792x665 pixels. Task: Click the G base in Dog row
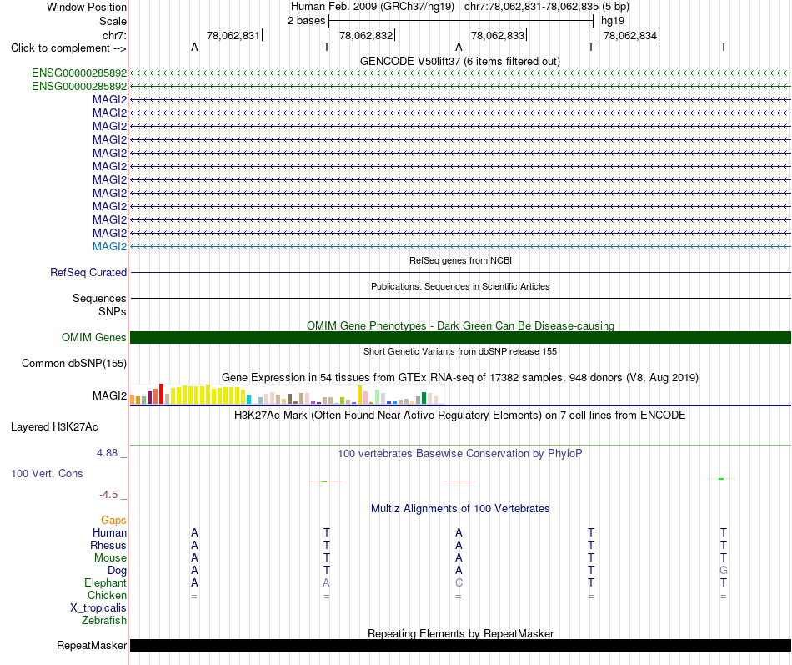coord(724,571)
